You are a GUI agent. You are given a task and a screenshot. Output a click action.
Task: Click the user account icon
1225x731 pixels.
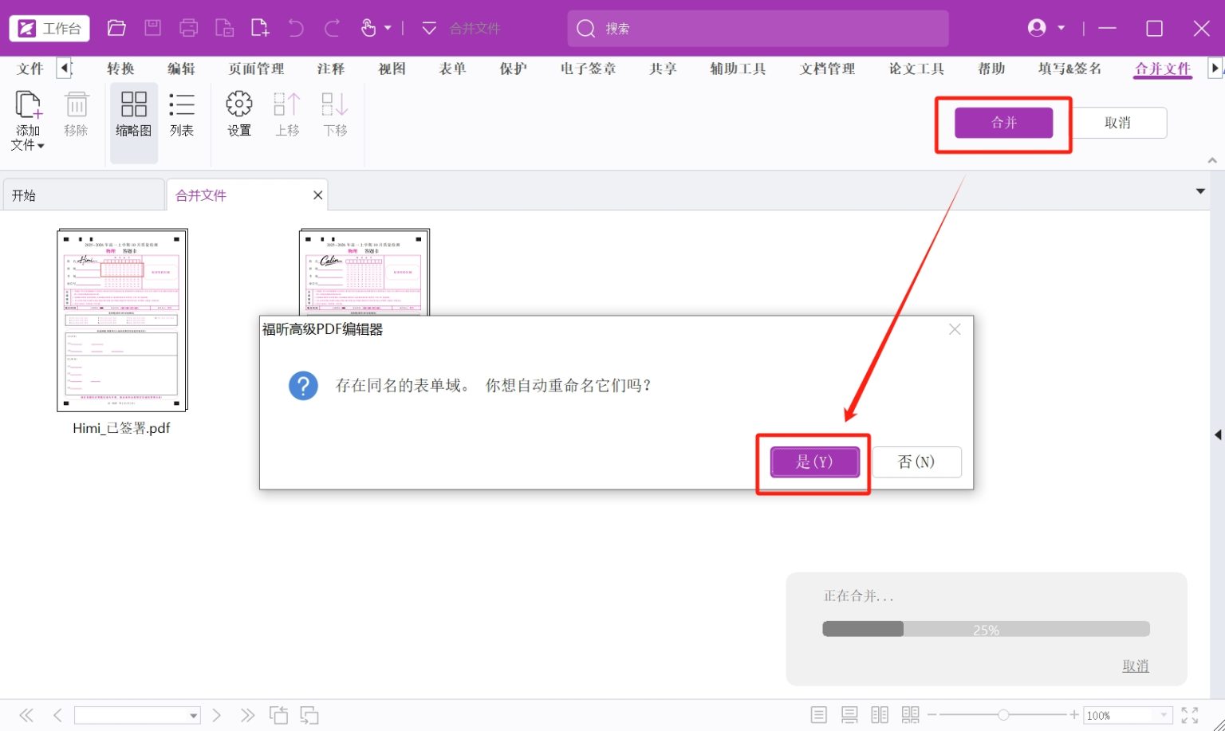coord(1037,28)
